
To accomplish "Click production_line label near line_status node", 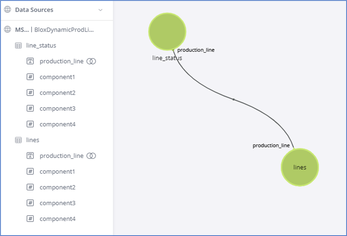I will click(x=196, y=50).
